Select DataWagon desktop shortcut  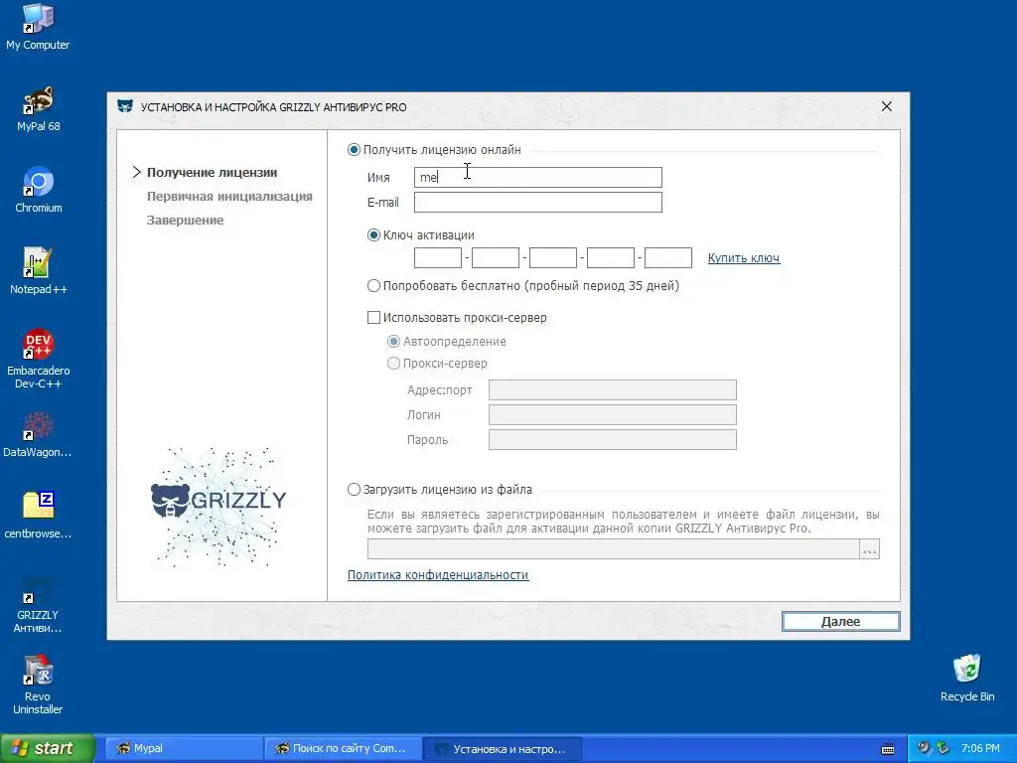pyautogui.click(x=38, y=435)
